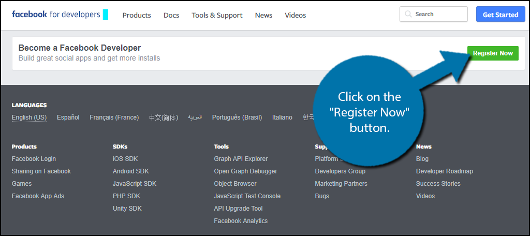Open Tools & Support menu
The height and width of the screenshot is (236, 530).
pyautogui.click(x=217, y=15)
